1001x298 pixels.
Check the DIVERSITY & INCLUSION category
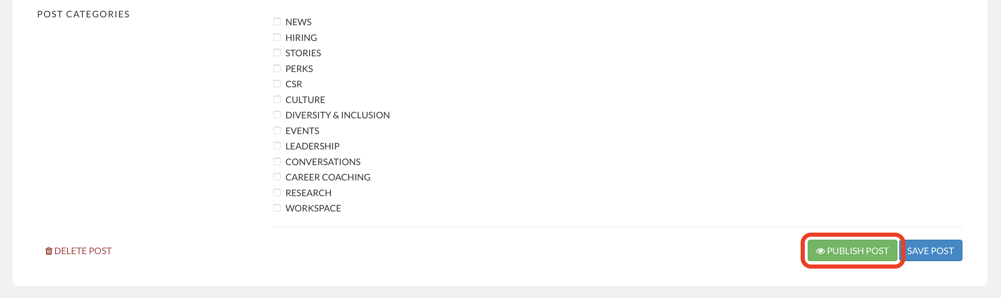click(x=277, y=114)
